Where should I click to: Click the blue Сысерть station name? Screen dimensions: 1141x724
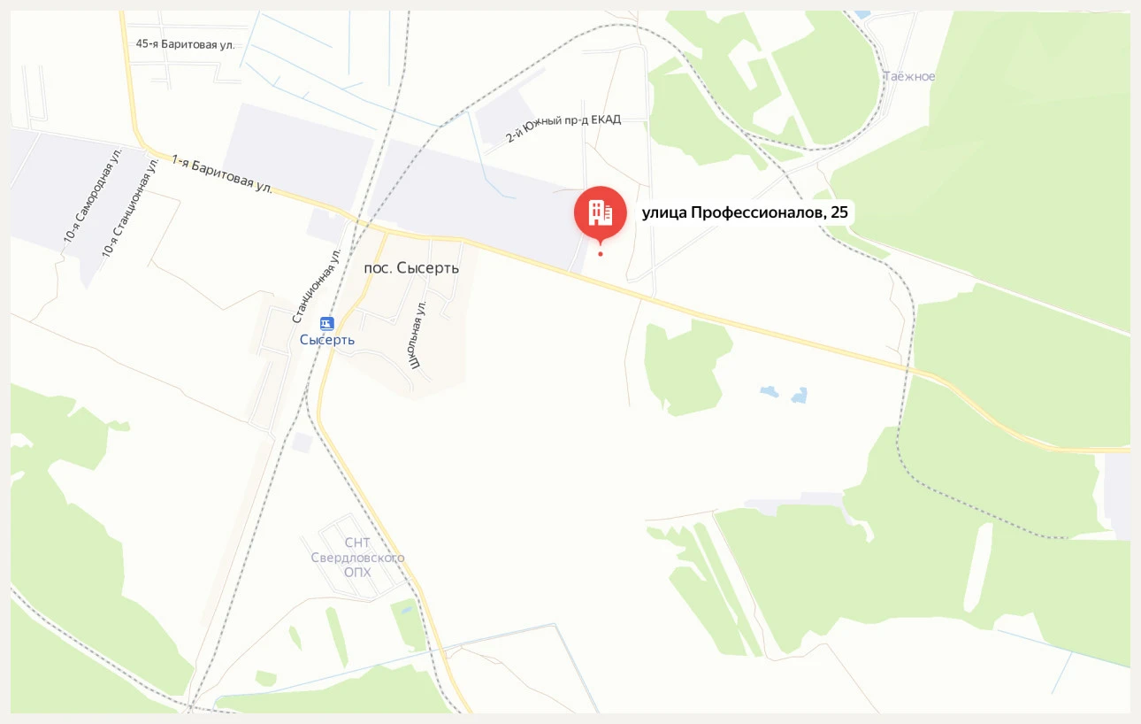(327, 340)
